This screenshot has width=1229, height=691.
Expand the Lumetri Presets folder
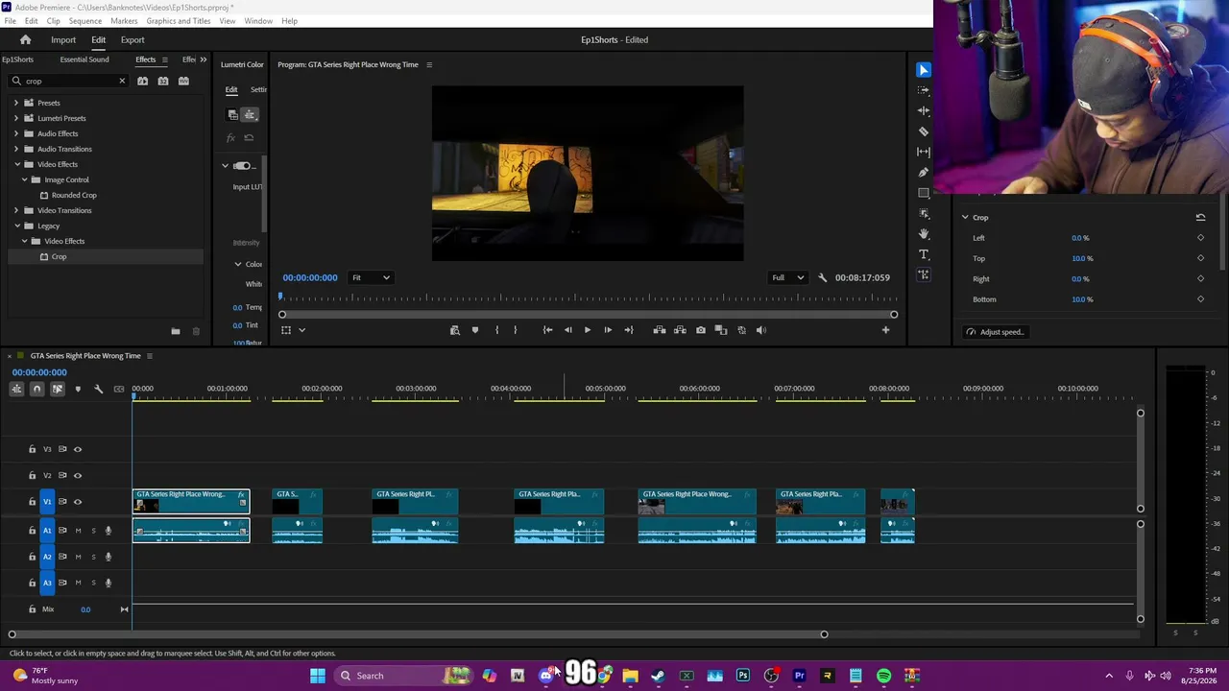pos(16,118)
